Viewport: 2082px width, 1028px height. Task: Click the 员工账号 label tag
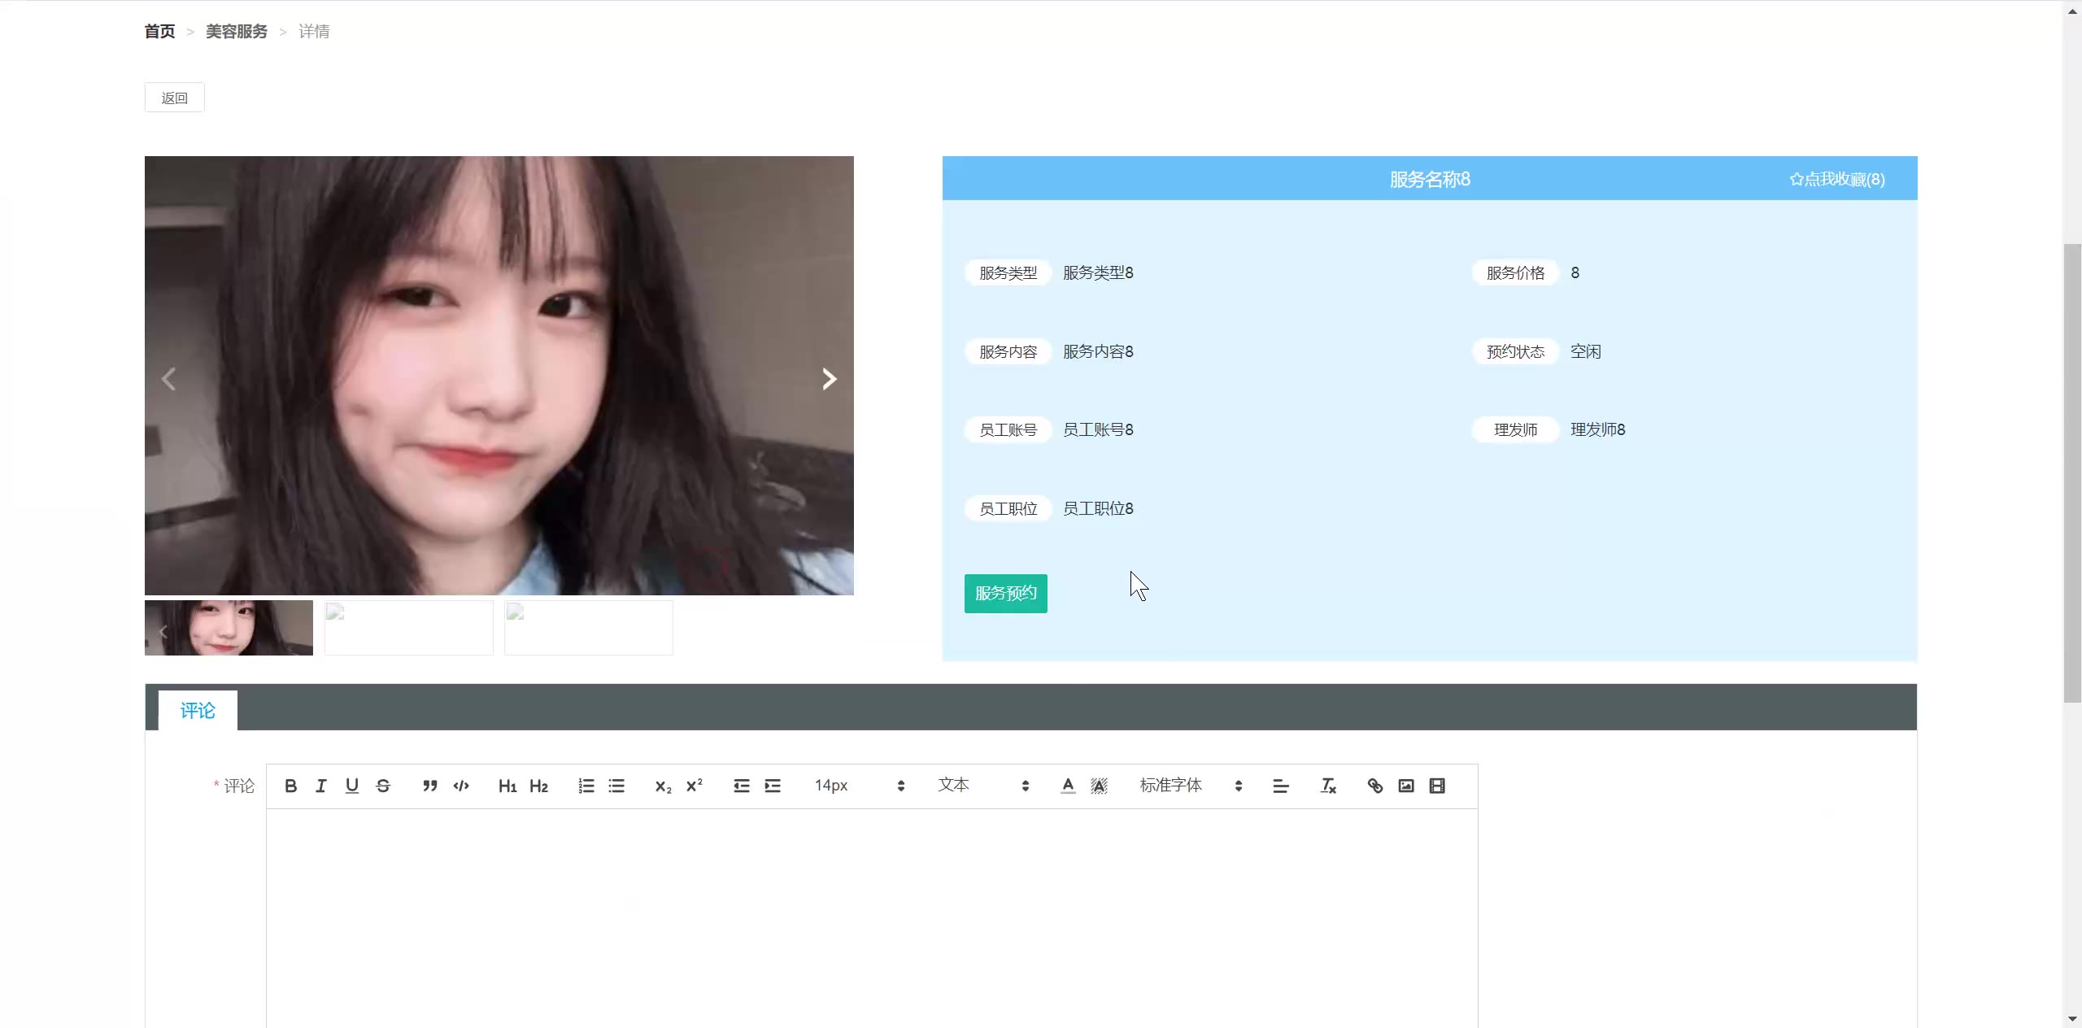click(x=1008, y=430)
